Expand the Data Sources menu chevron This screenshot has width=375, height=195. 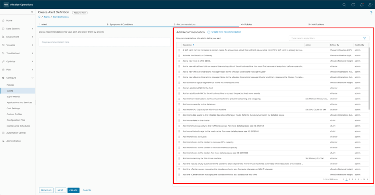[32, 29]
